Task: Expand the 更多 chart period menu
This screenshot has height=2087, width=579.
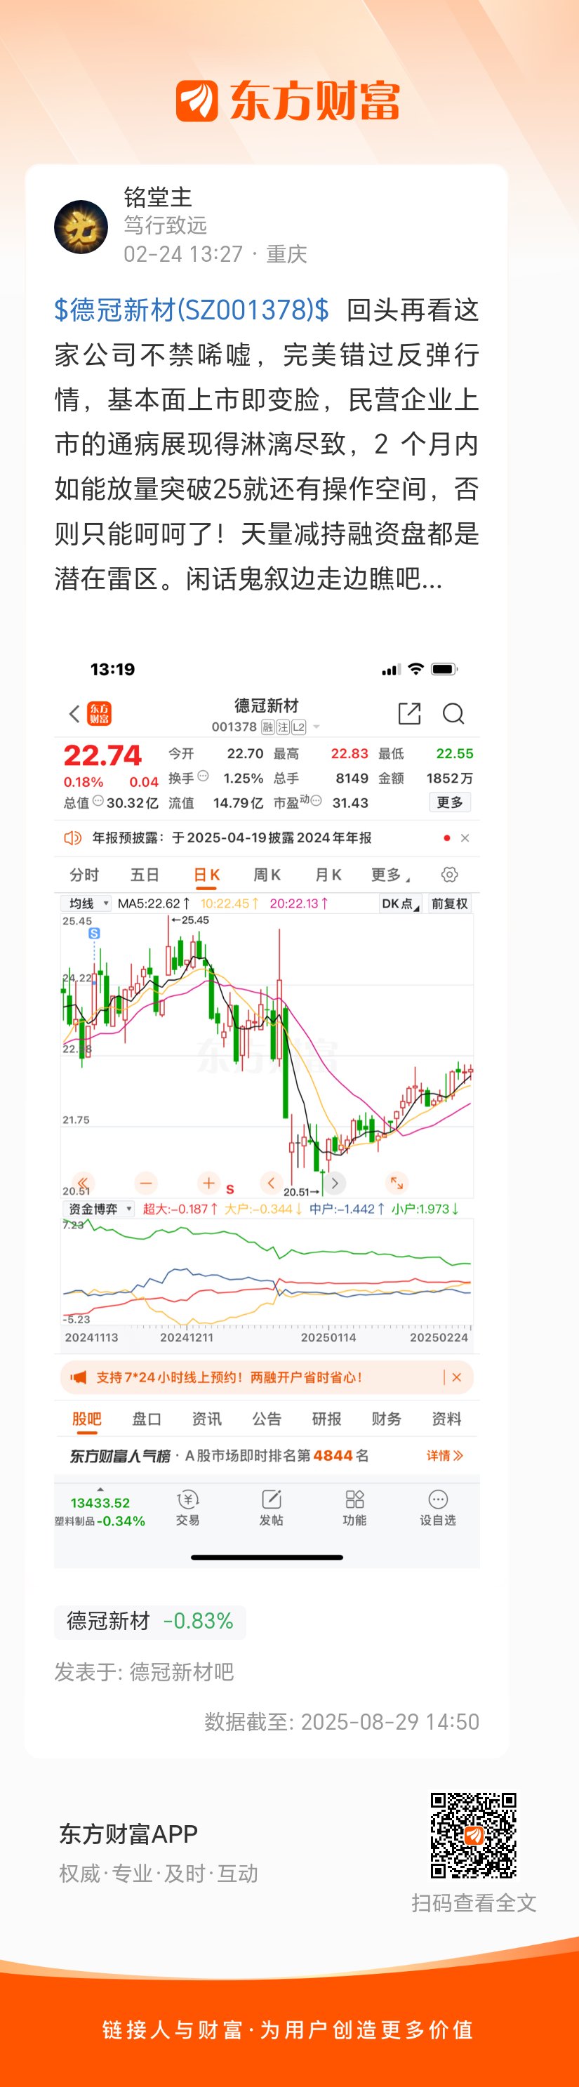Action: [391, 875]
